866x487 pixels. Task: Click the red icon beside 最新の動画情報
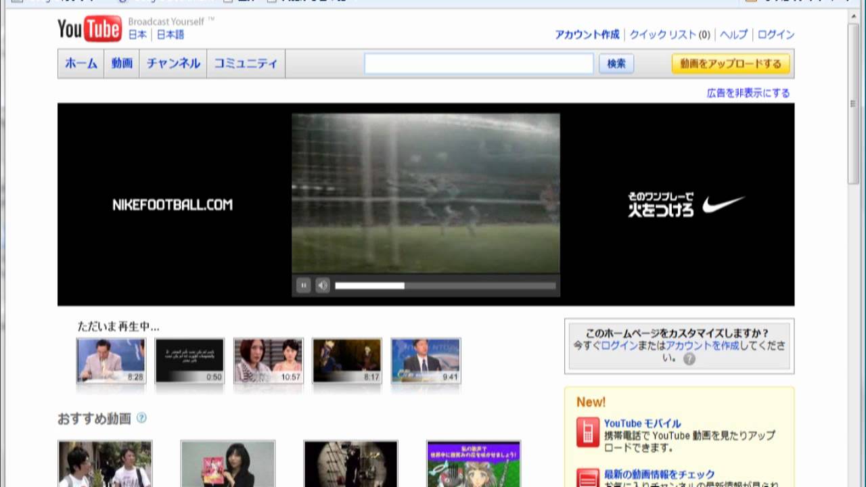pyautogui.click(x=587, y=478)
